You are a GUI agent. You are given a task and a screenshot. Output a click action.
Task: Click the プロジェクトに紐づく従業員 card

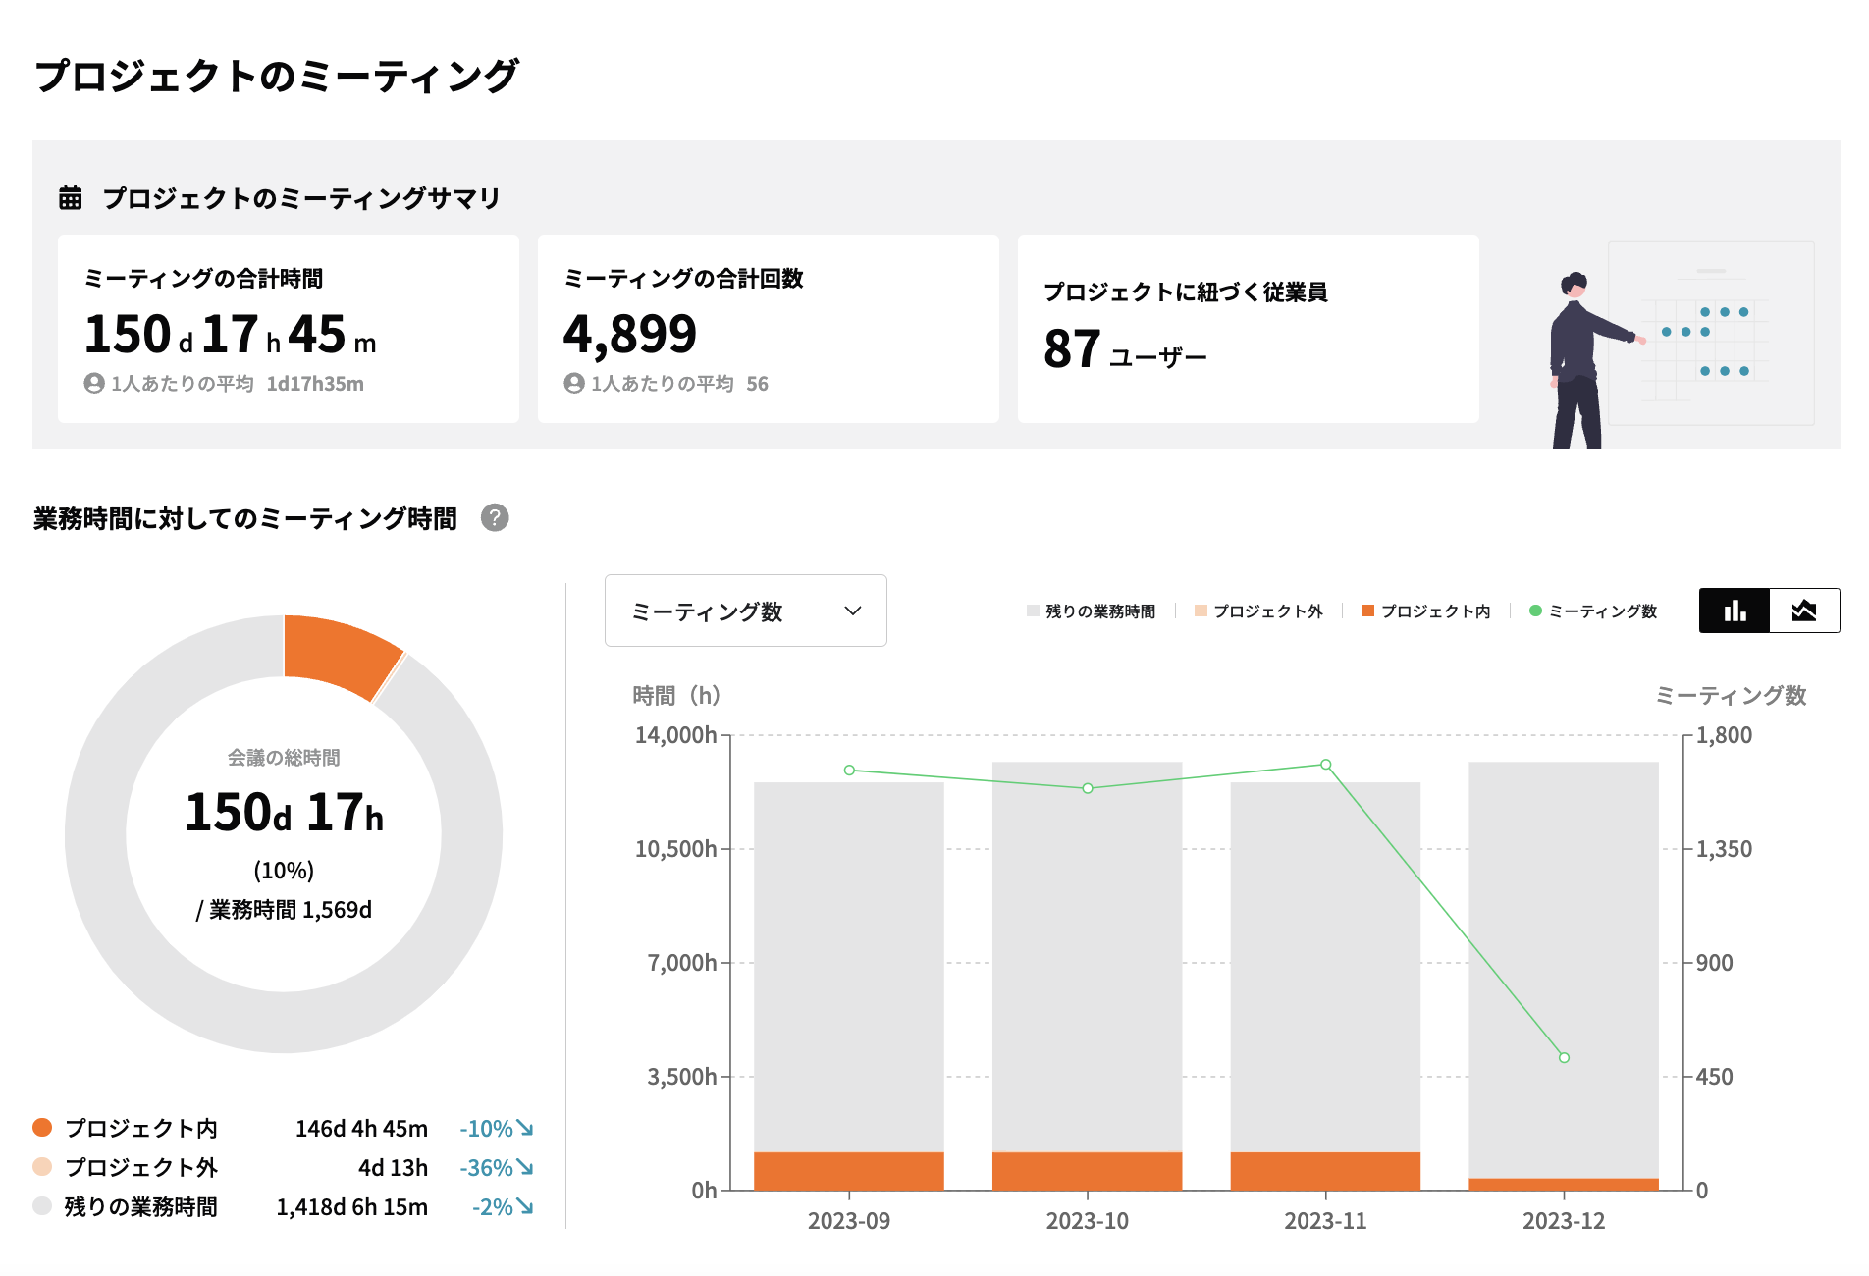(x=1248, y=329)
